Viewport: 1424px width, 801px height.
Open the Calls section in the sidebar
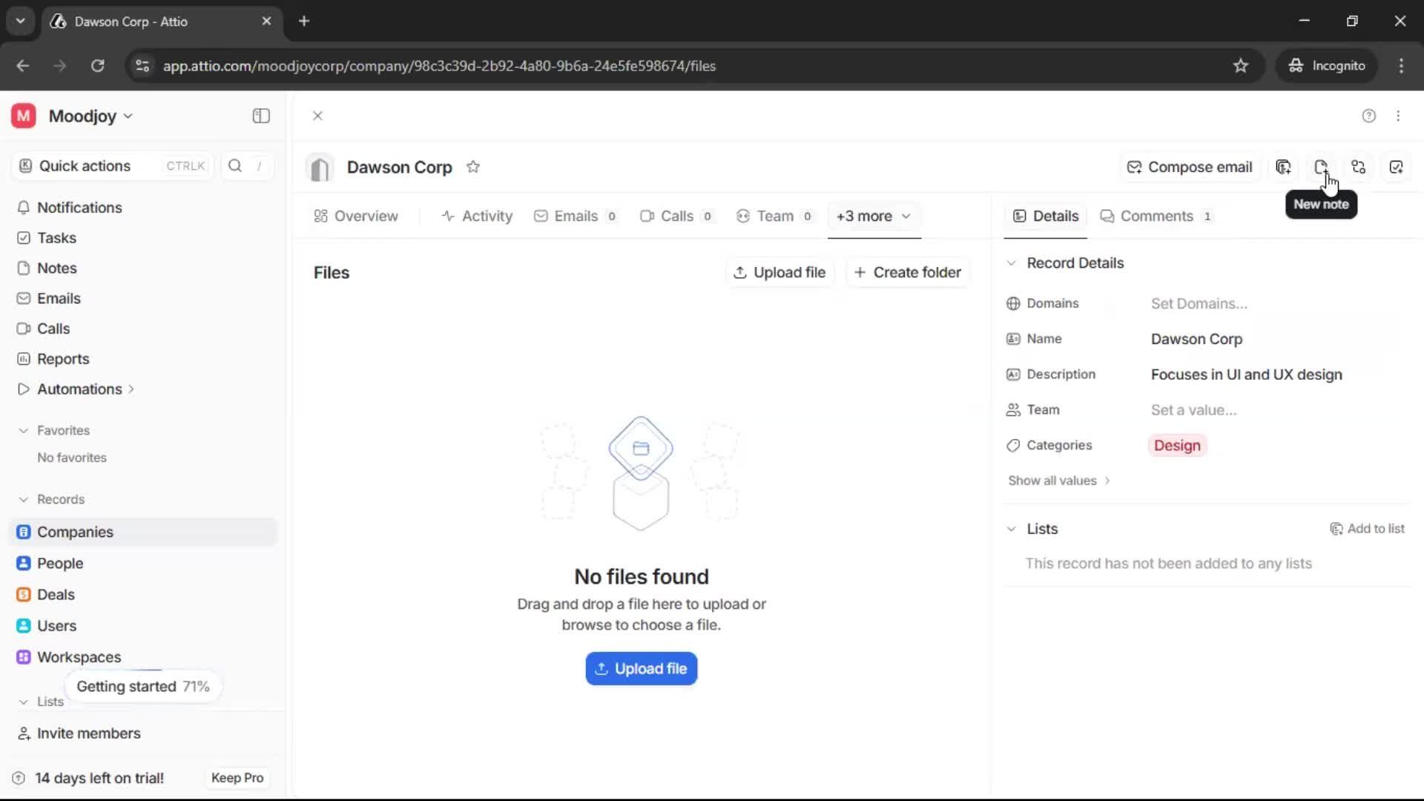coord(52,329)
